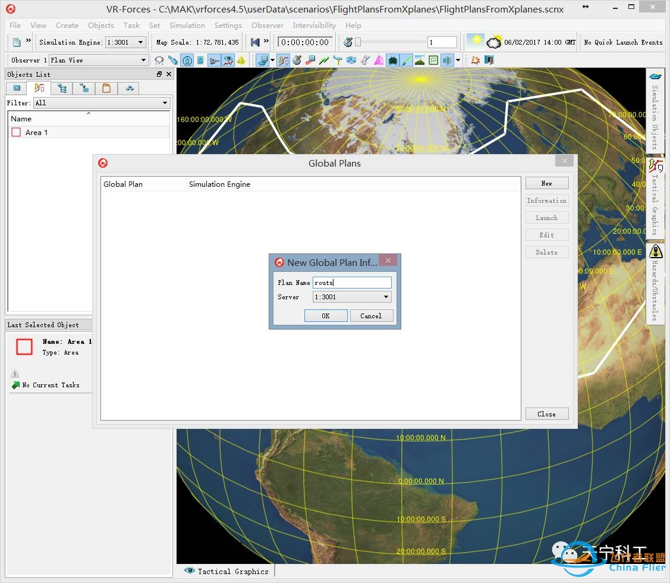Click the cloud weather icon
Image resolution: width=670 pixels, height=583 pixels.
coord(493,42)
